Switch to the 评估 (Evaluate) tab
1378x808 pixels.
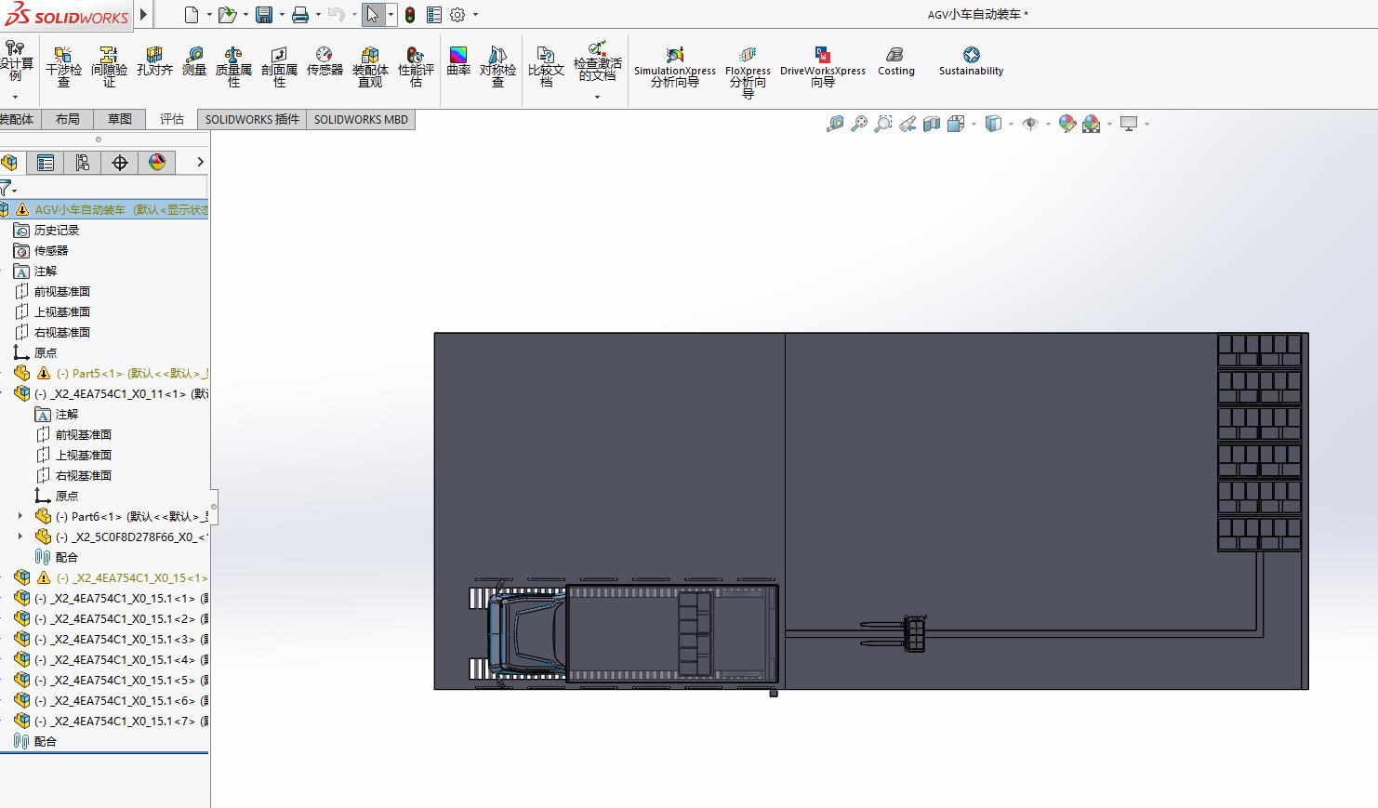click(x=172, y=119)
